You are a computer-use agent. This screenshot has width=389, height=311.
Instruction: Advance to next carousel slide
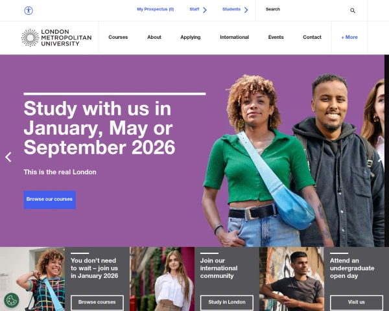coord(381,157)
